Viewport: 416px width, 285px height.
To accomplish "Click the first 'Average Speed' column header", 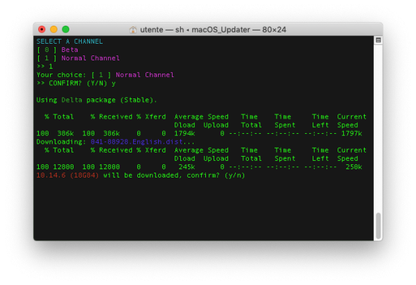I will [x=201, y=116].
